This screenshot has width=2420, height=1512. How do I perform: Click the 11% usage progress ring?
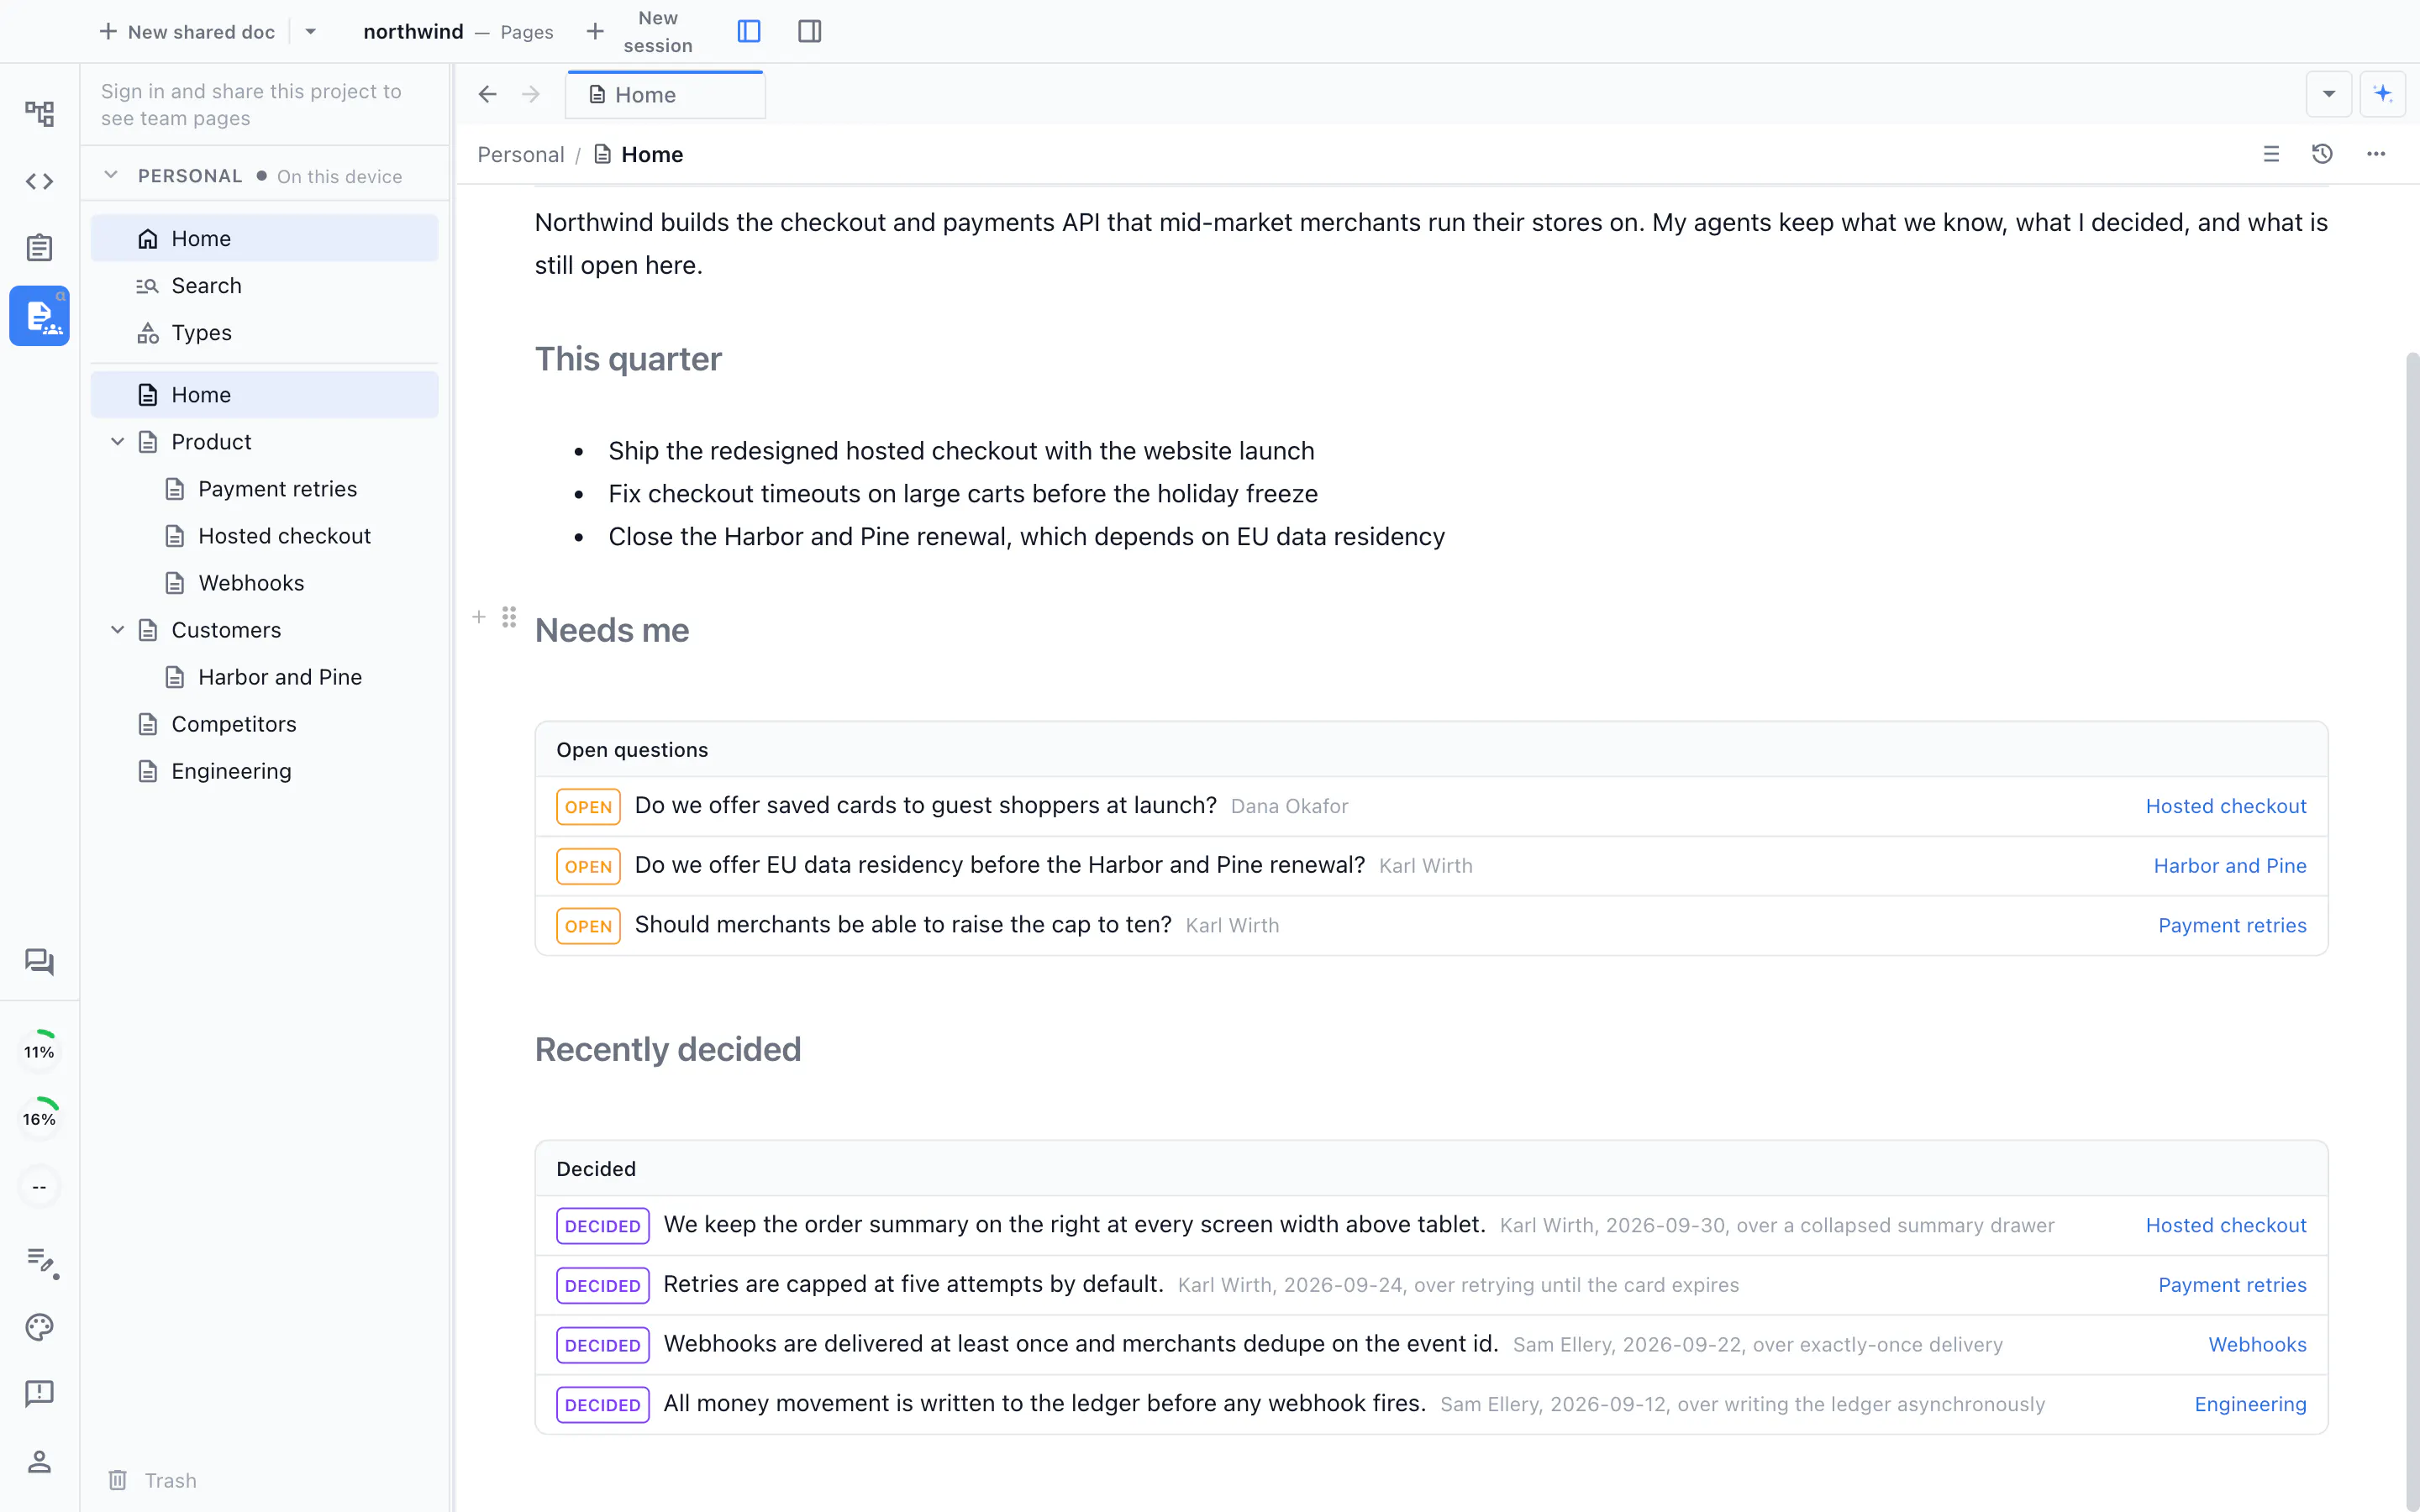click(x=39, y=1051)
